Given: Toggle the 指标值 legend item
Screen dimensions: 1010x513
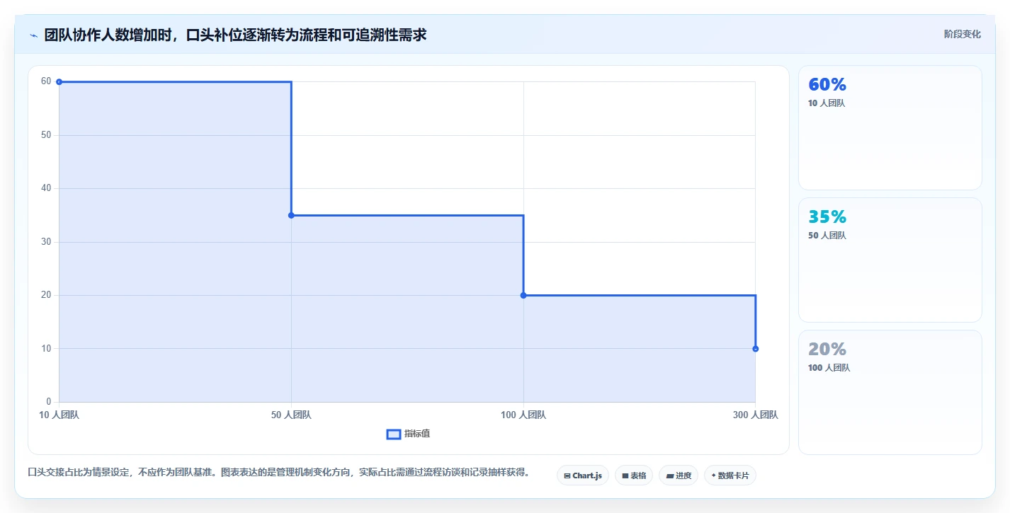Looking at the screenshot, I should pyautogui.click(x=408, y=434).
